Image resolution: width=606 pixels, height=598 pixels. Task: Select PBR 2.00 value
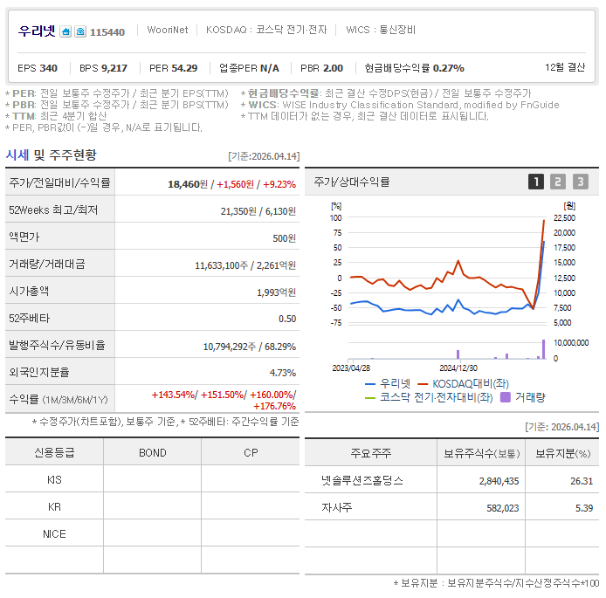pyautogui.click(x=321, y=68)
